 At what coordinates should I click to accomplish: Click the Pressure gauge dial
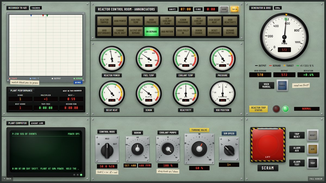click(222, 59)
